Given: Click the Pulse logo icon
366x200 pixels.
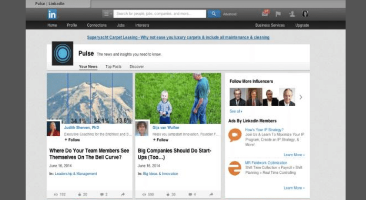Looking at the screenshot, I should coord(62,53).
